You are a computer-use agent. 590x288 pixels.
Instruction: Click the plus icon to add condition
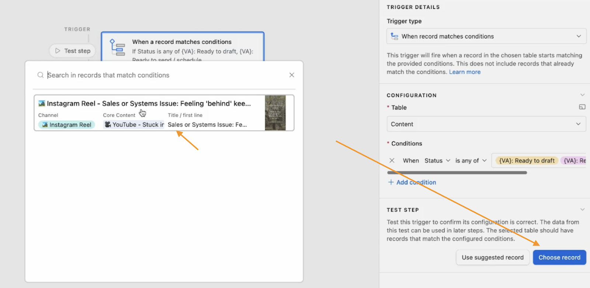391,182
